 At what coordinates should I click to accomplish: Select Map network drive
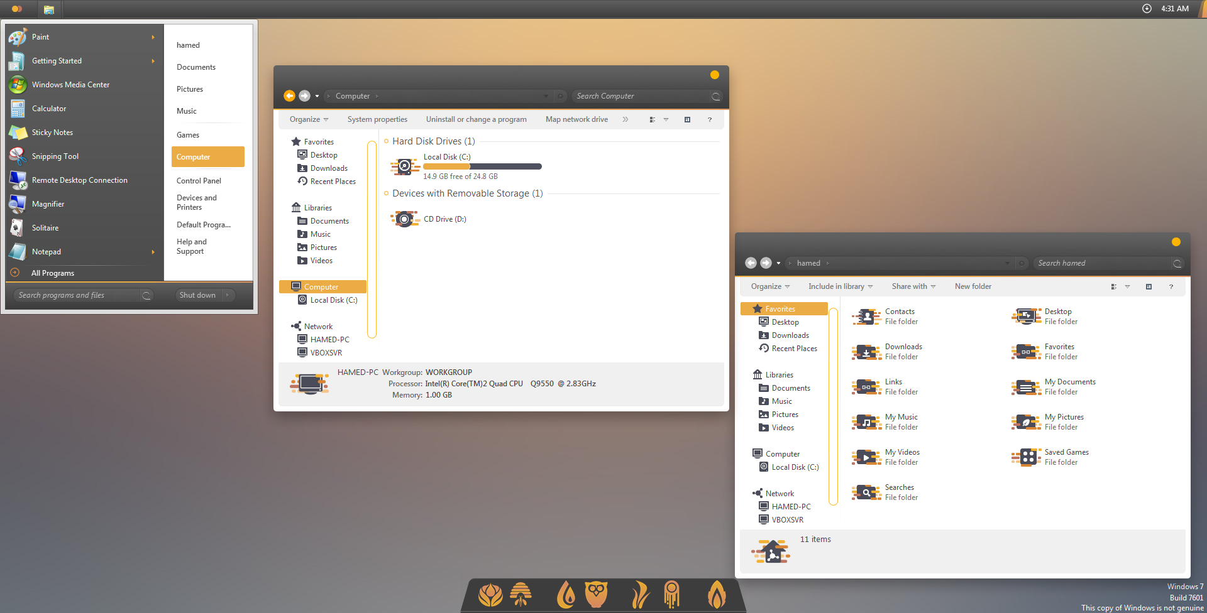point(576,119)
